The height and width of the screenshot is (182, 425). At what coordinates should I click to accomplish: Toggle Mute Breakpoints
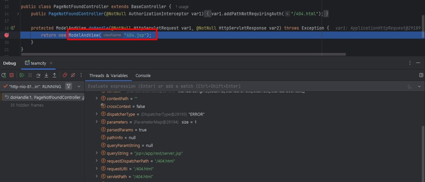point(73,75)
